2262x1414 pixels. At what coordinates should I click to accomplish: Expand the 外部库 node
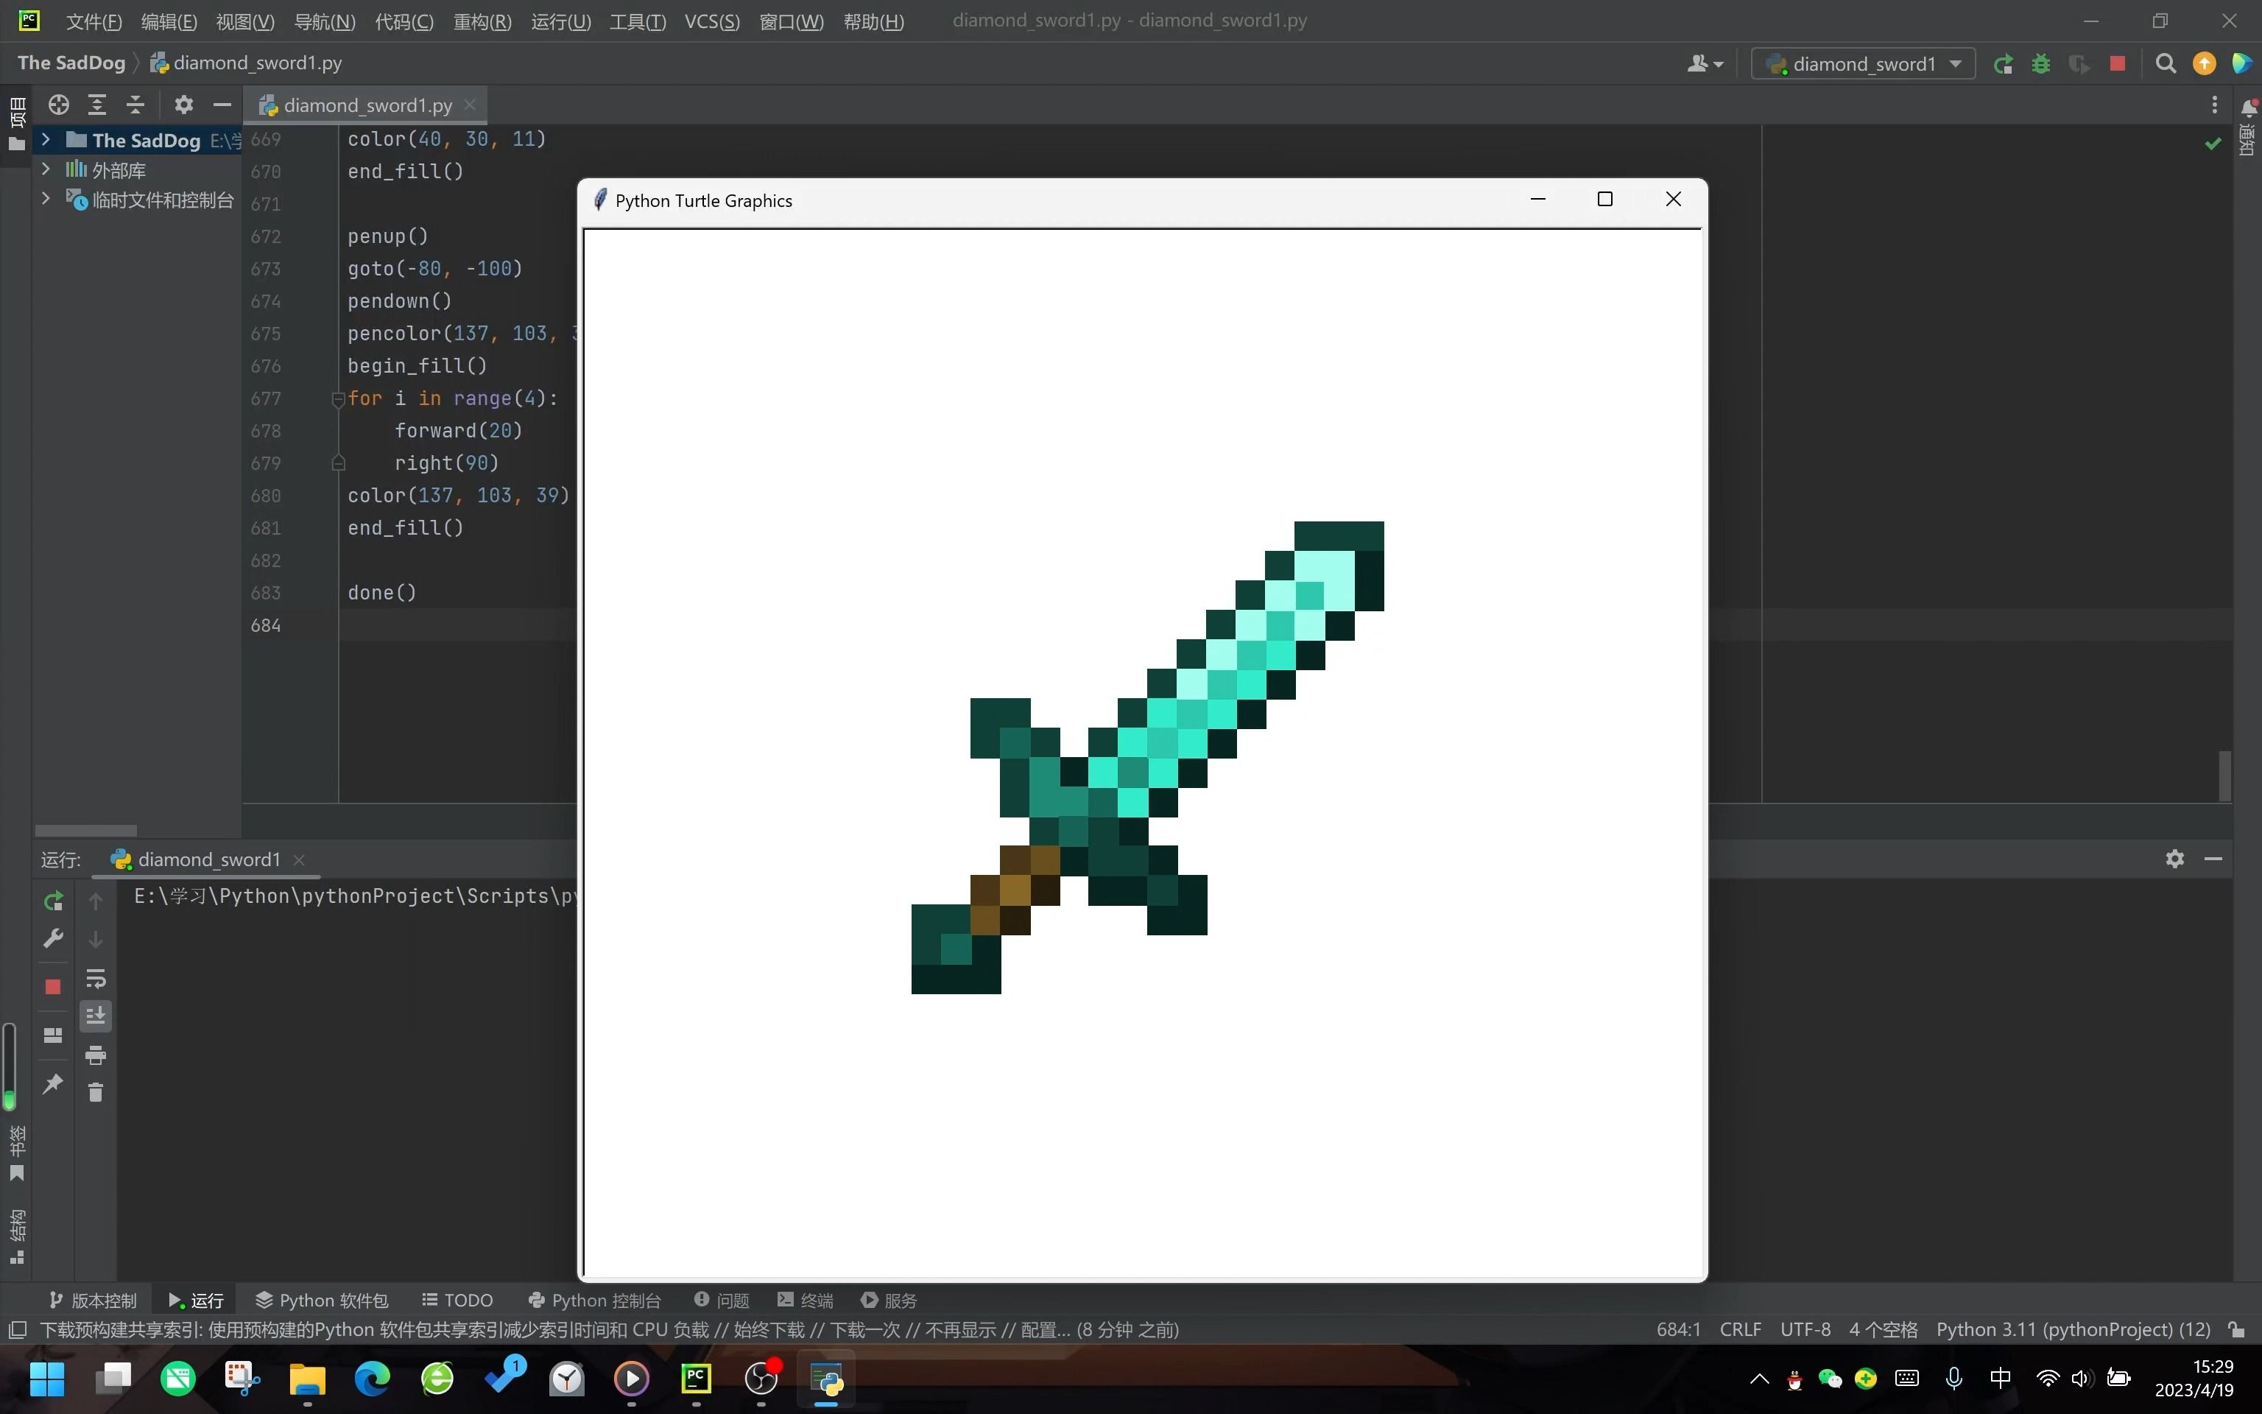(x=45, y=169)
